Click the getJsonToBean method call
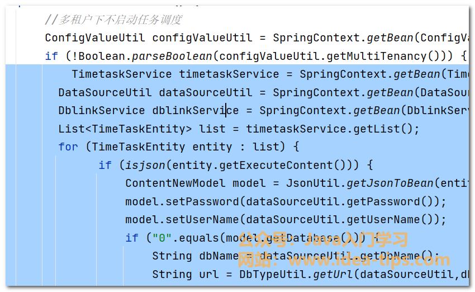Screen dimensions: 475x292 point(389,183)
